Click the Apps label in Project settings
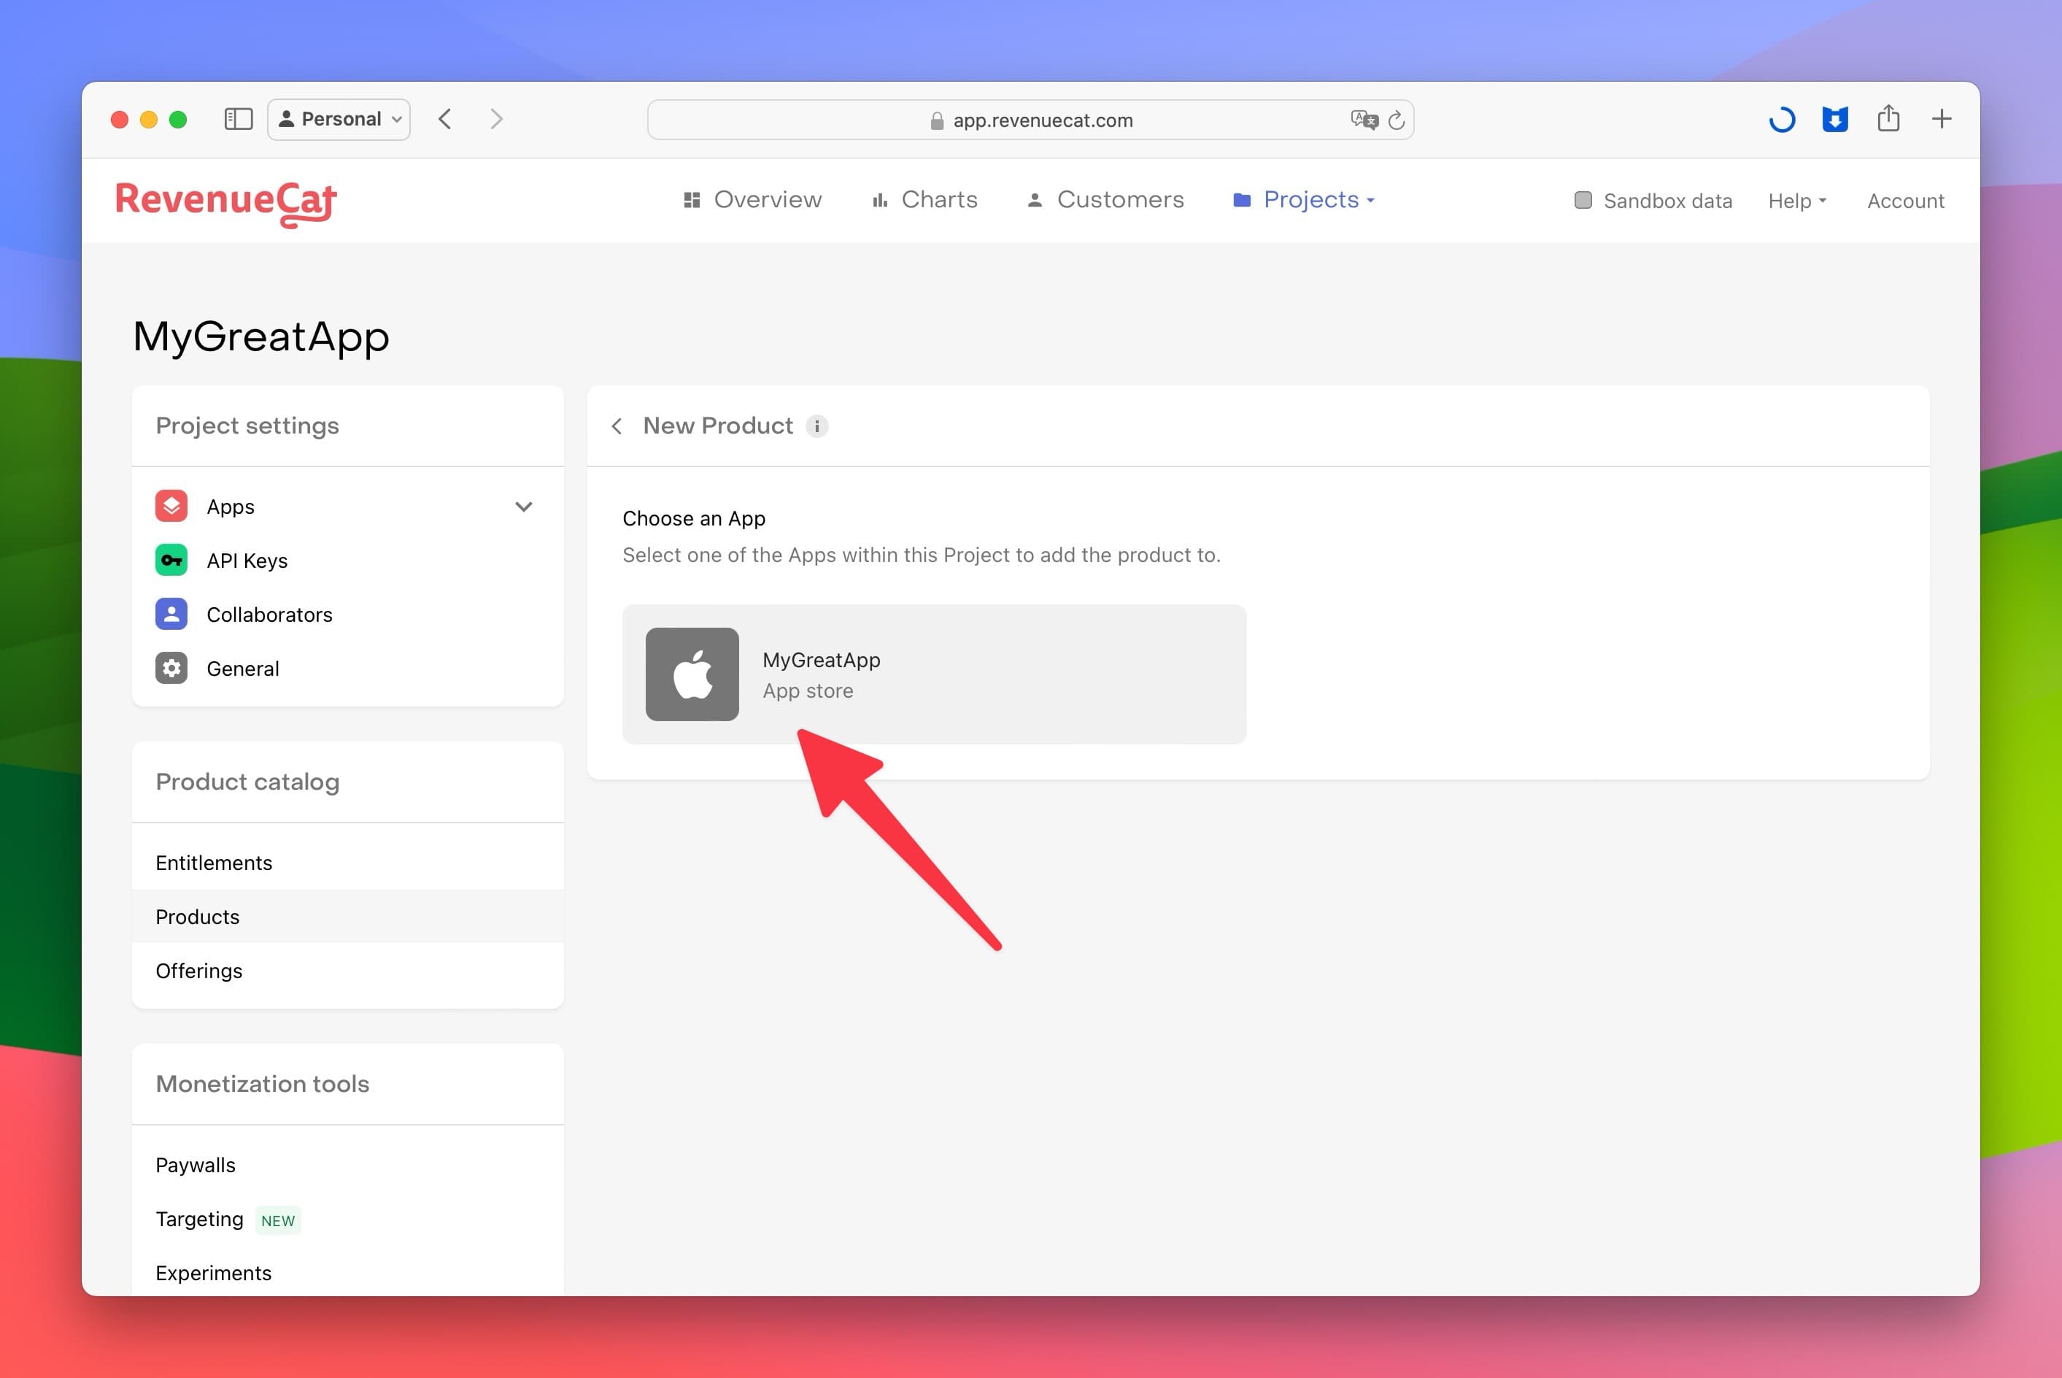The width and height of the screenshot is (2062, 1378). [x=230, y=507]
